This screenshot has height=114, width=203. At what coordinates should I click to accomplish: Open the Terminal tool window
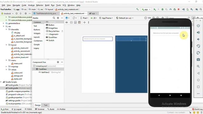point(40,109)
